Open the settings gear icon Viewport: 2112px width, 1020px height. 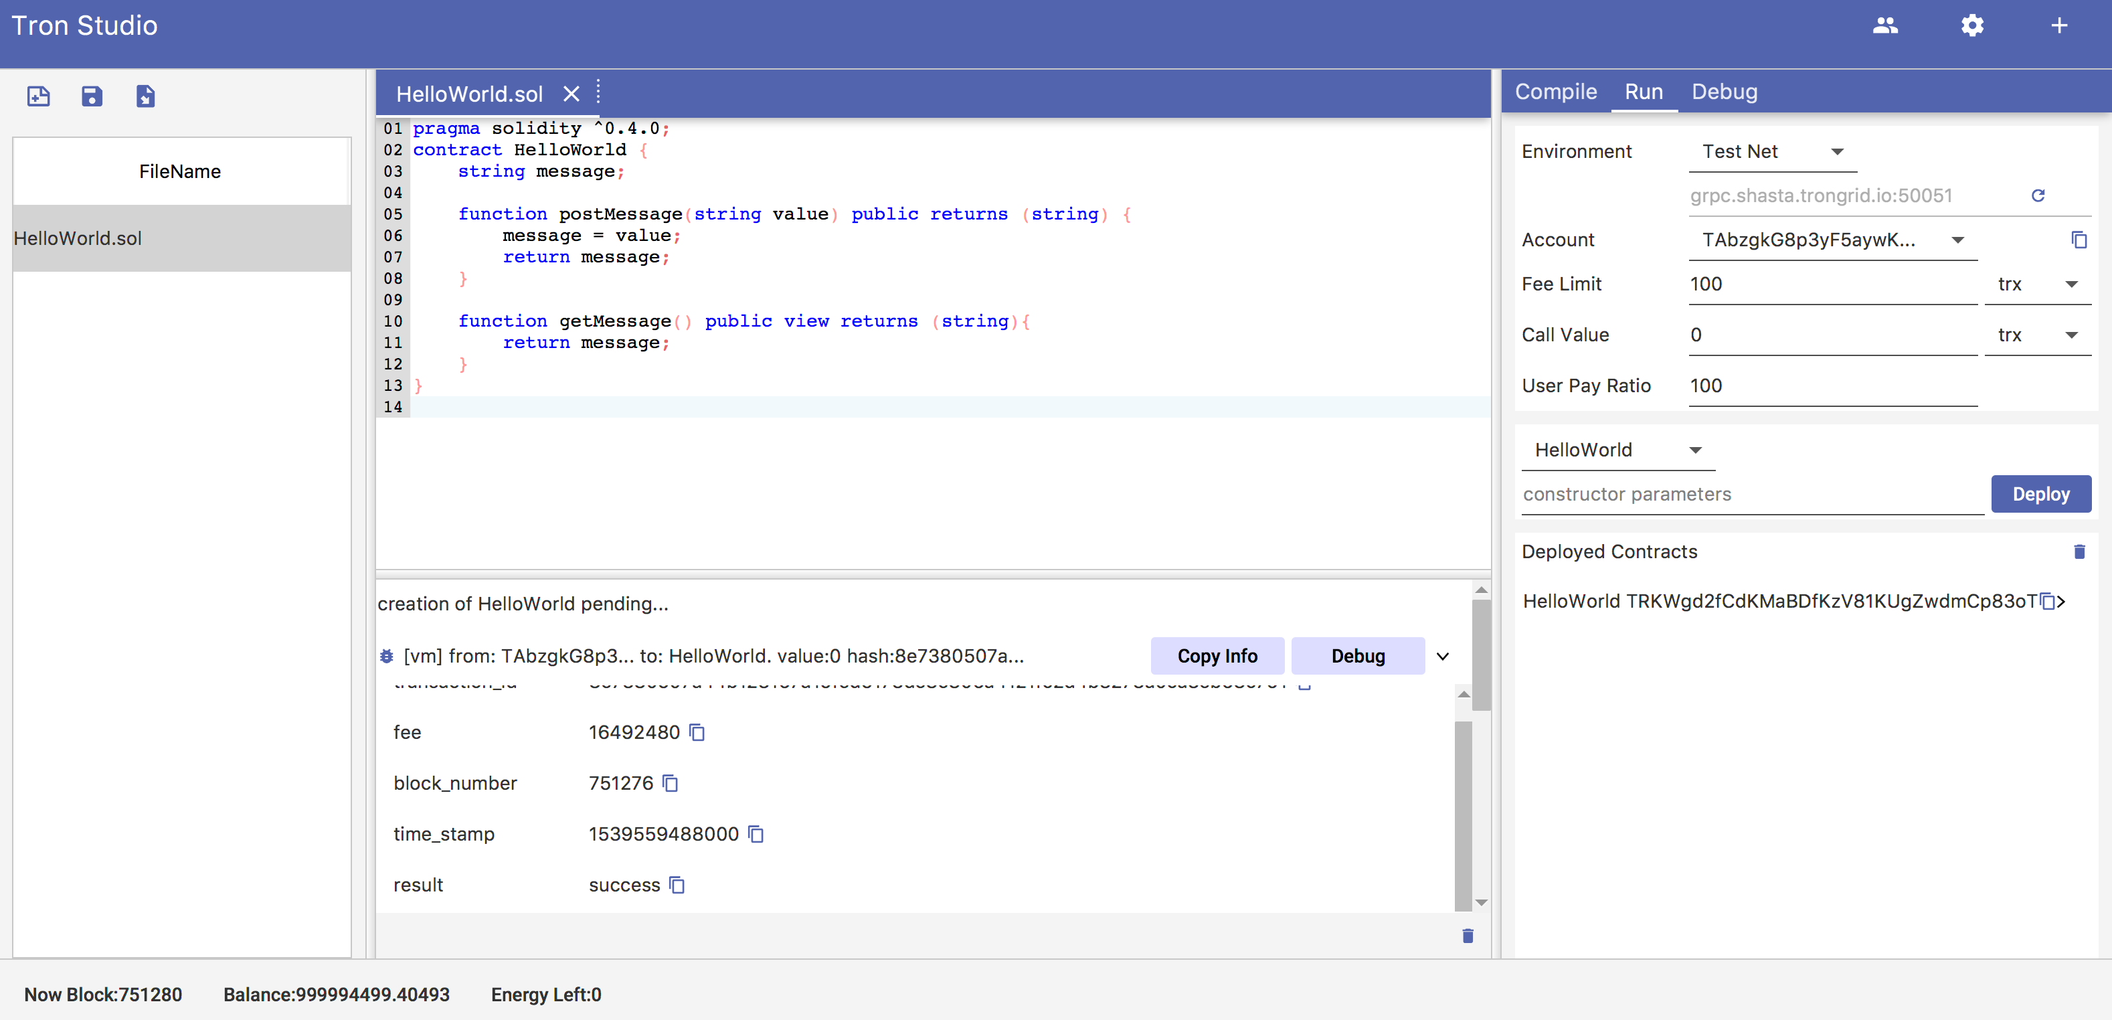pos(1971,25)
